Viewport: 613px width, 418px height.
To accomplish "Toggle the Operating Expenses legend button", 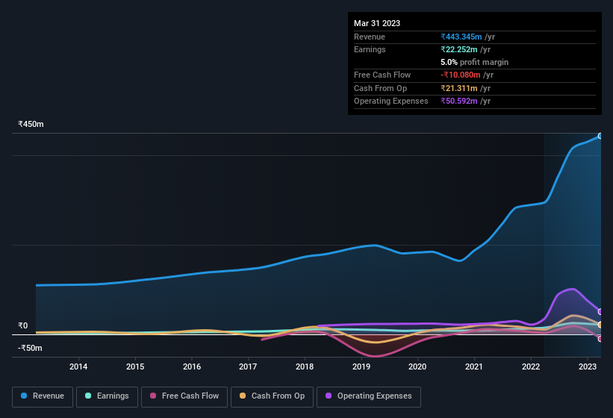I will point(369,396).
